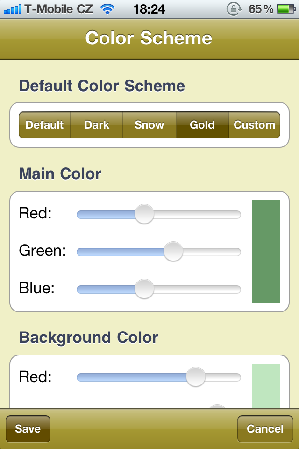Tap the Wi-Fi status icon
Screen dimensions: 299x449
(108, 9)
